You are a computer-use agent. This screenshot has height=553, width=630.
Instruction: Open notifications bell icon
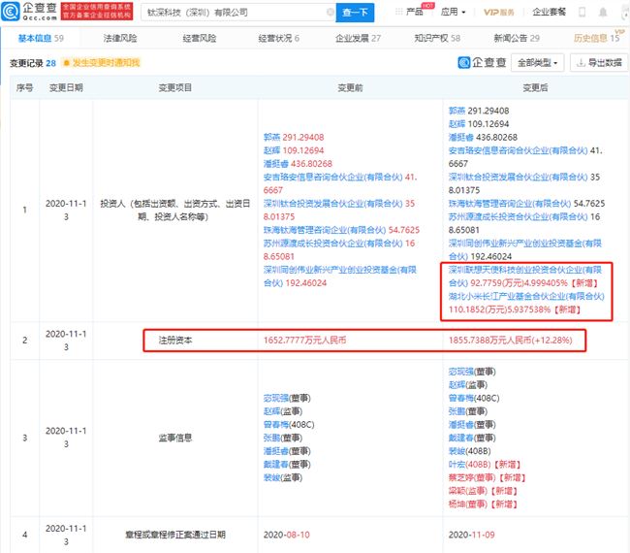(603, 12)
